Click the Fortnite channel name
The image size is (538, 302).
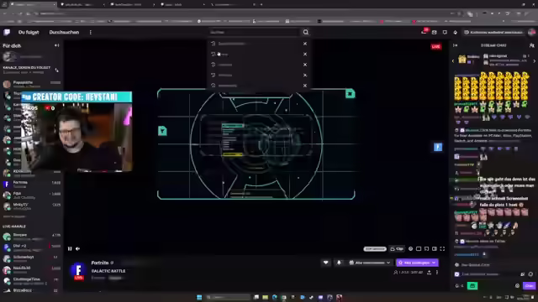pos(100,263)
